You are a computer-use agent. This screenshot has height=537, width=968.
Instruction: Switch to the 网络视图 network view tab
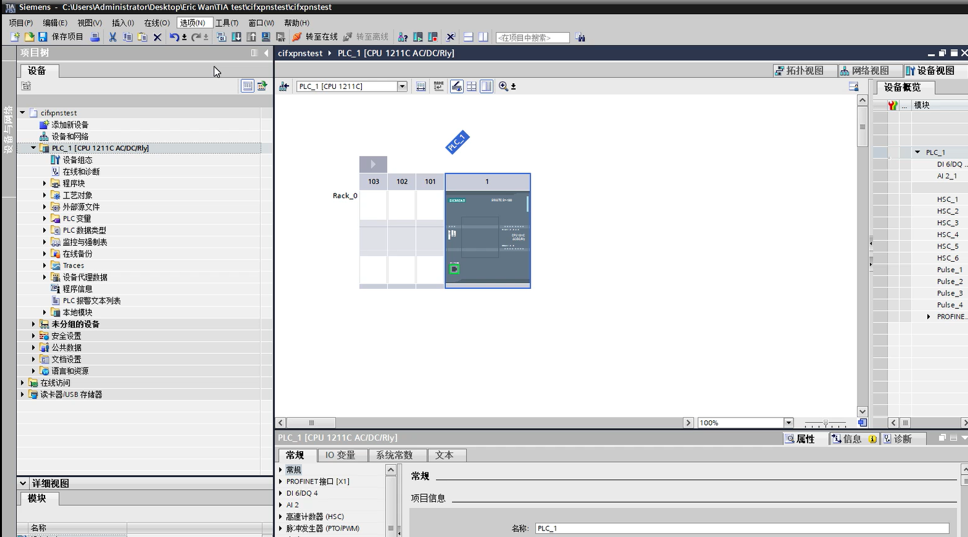point(864,71)
